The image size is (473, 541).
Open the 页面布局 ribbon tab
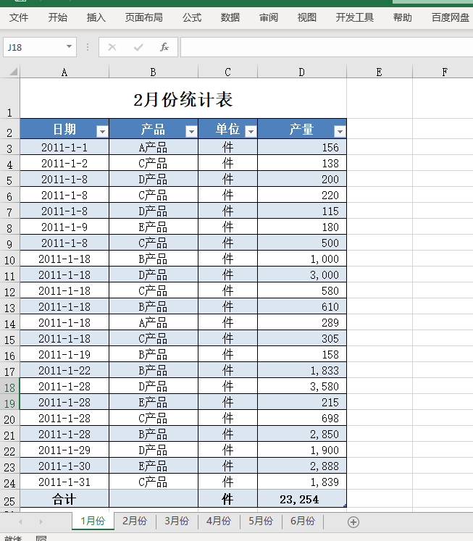pos(144,17)
